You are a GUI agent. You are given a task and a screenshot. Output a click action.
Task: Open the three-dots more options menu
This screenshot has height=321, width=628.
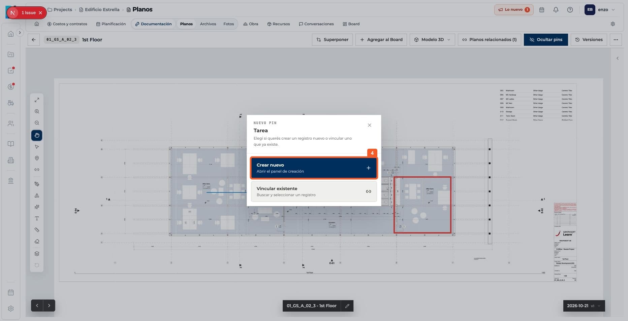pos(616,40)
